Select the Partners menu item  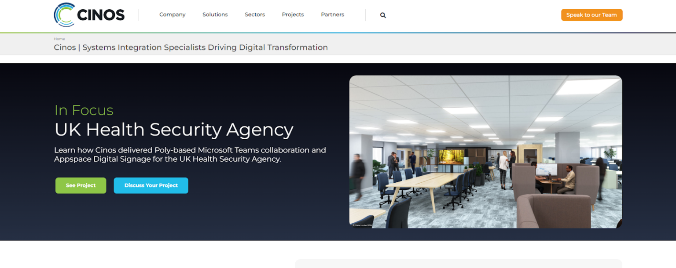pyautogui.click(x=332, y=14)
